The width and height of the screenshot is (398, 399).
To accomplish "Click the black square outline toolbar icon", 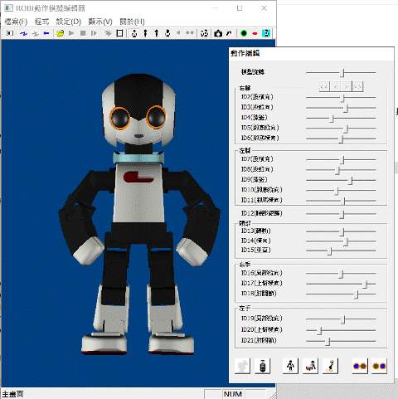I will [x=119, y=33].
